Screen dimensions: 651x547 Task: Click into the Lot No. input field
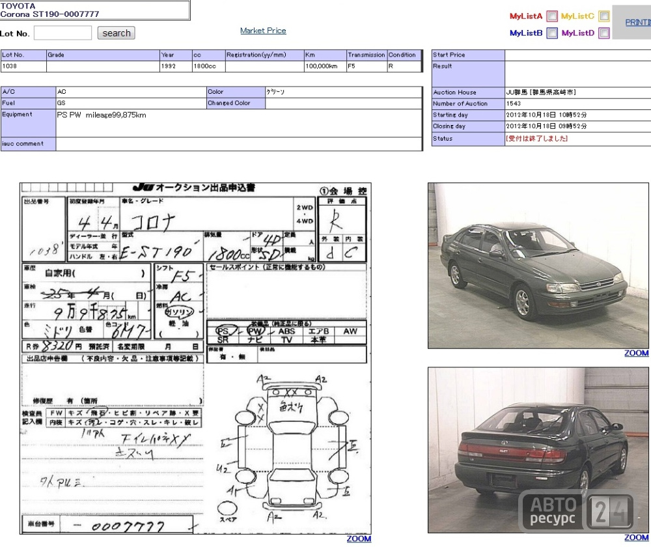pos(62,33)
